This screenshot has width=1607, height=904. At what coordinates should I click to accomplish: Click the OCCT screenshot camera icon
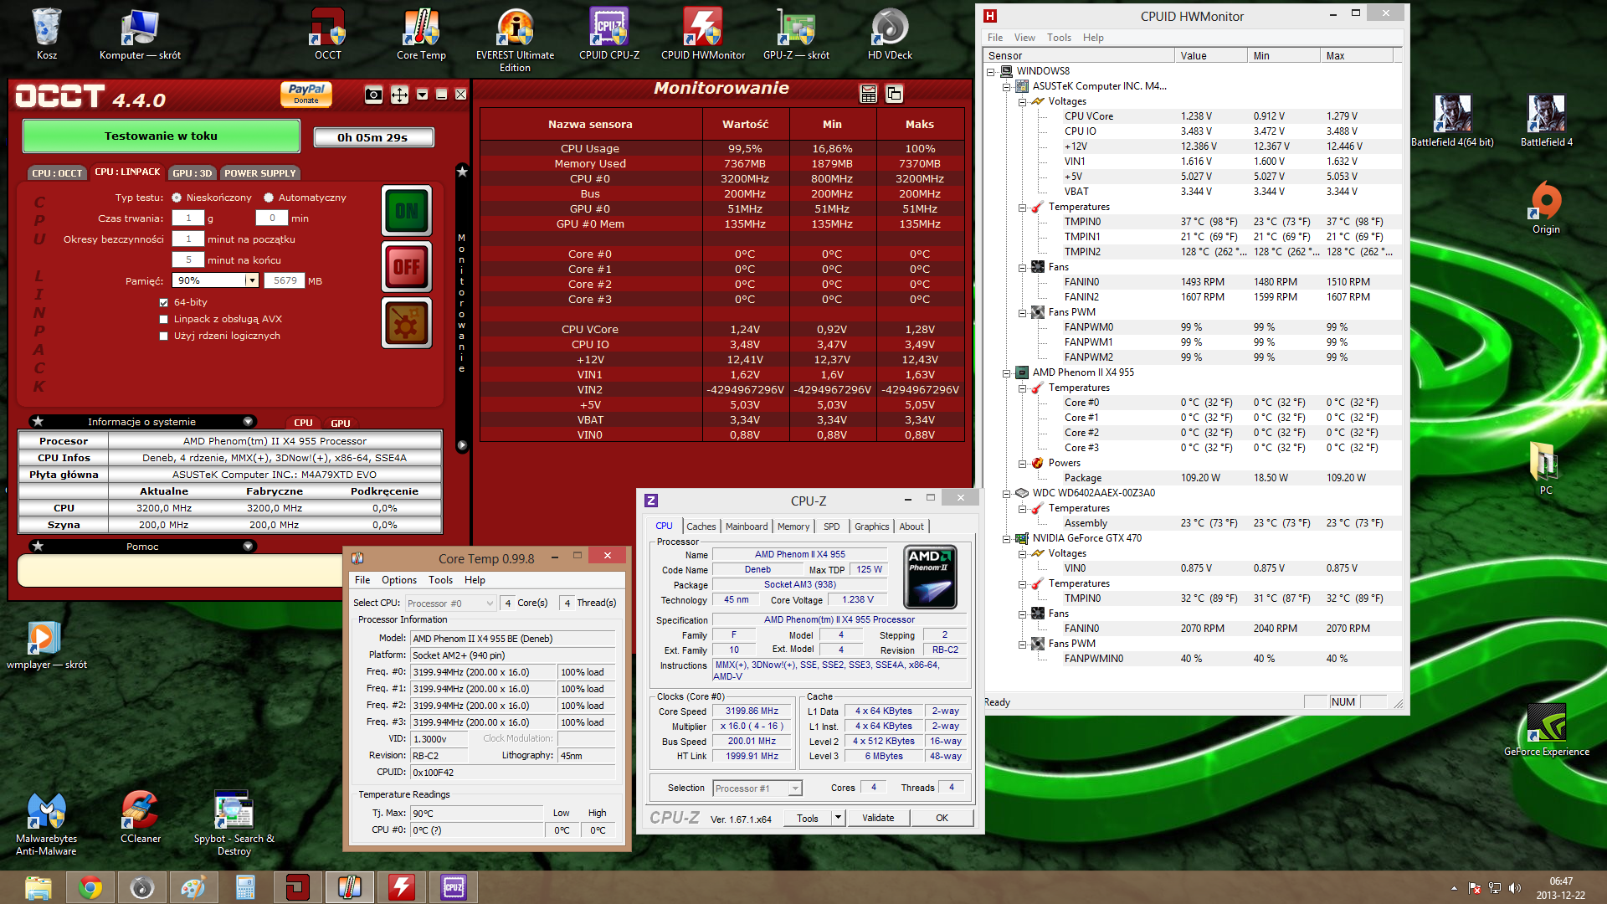(x=373, y=95)
